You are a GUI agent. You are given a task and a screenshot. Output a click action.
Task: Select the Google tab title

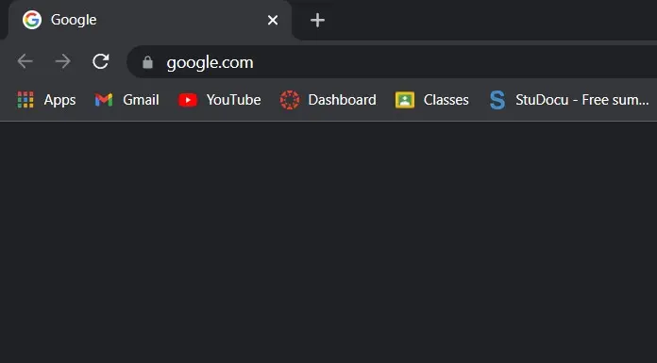coord(74,20)
